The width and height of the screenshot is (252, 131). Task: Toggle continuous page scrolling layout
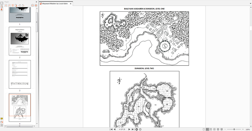click(207, 129)
